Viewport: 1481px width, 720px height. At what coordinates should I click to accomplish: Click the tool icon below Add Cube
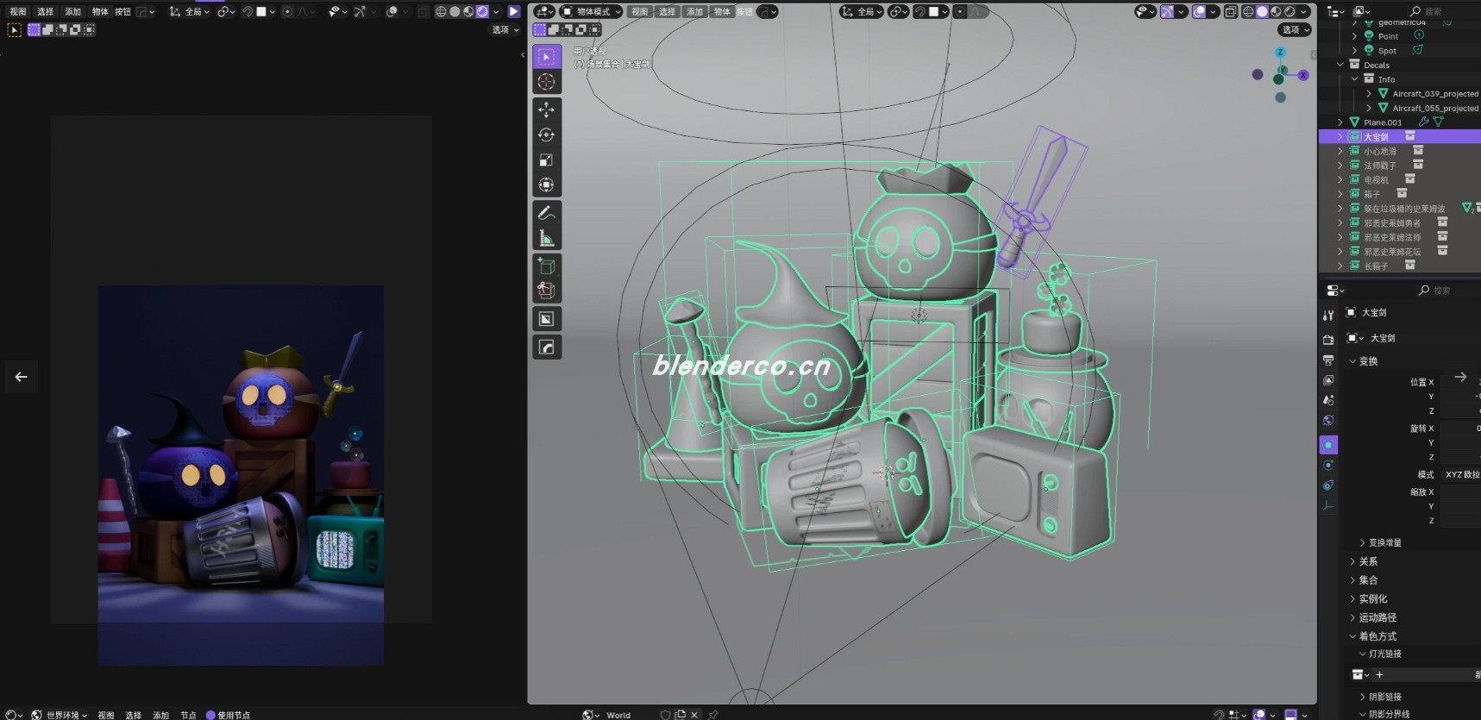546,291
